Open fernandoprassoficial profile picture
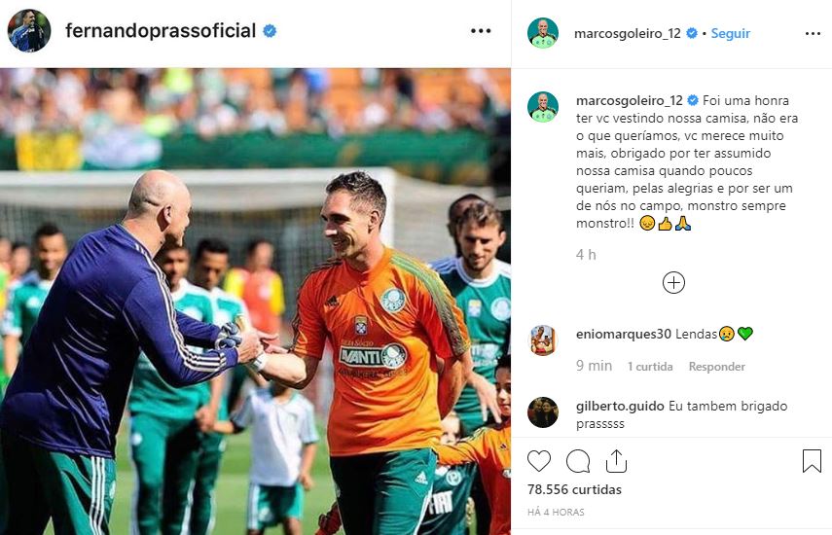Image resolution: width=832 pixels, height=535 pixels. click(x=29, y=31)
